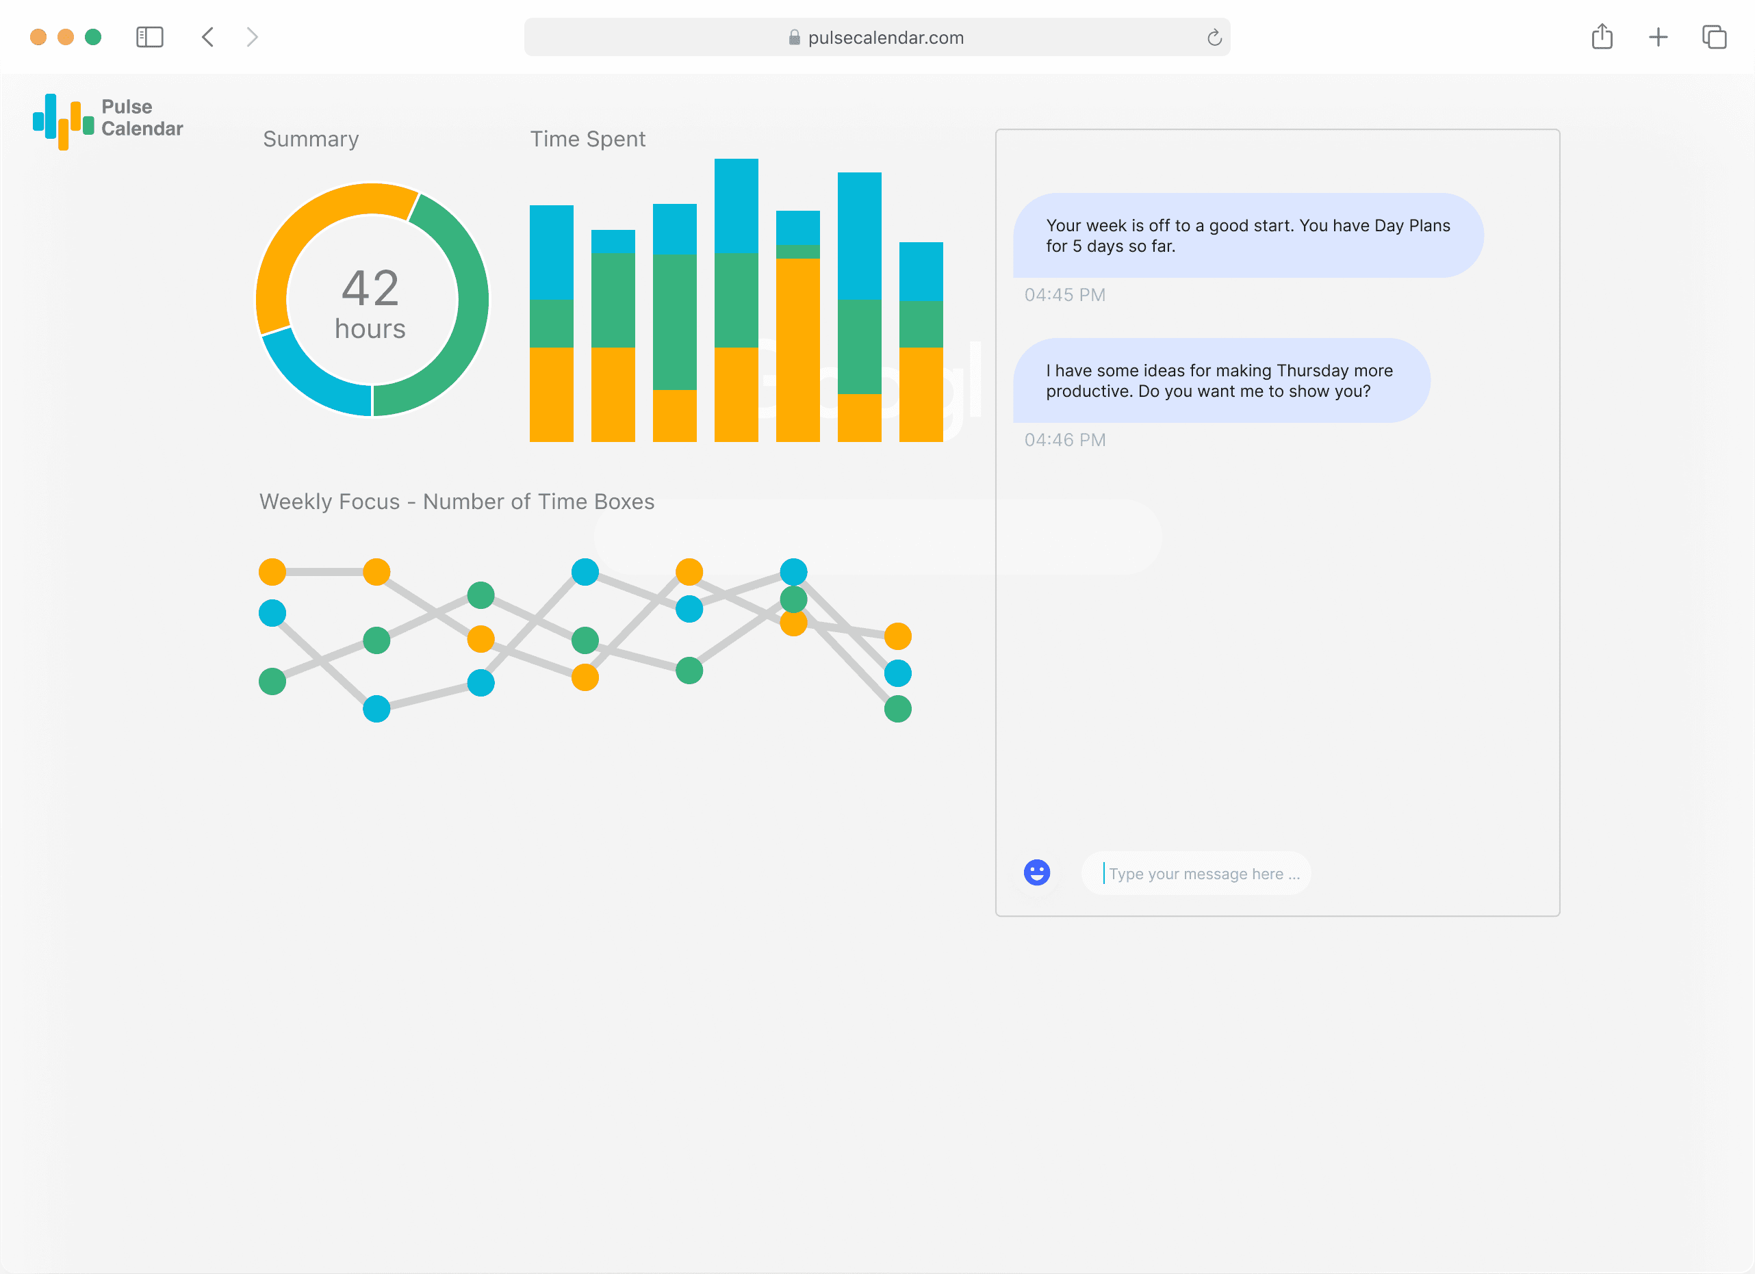Open the browser share icon

(1602, 37)
